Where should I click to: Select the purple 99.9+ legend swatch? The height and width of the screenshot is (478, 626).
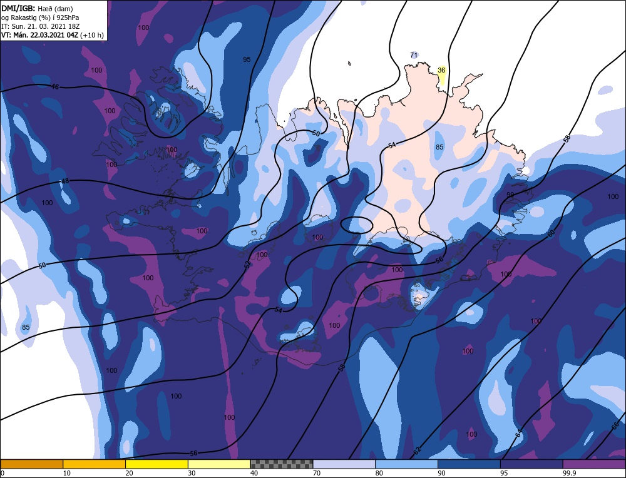click(x=594, y=464)
